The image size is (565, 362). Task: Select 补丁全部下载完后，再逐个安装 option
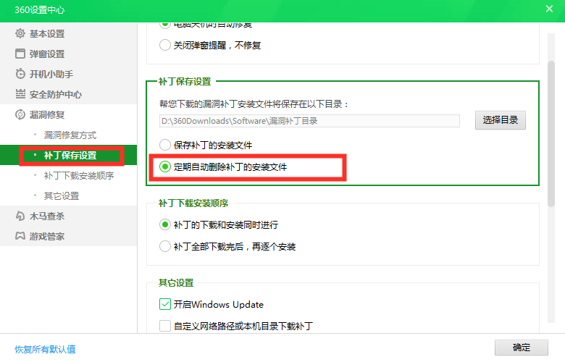[x=165, y=246]
